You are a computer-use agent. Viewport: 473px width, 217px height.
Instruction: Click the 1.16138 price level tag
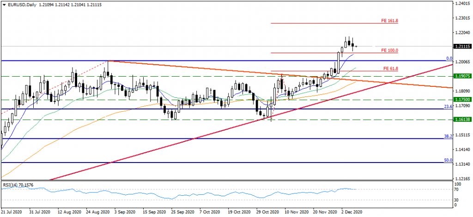[462, 120]
